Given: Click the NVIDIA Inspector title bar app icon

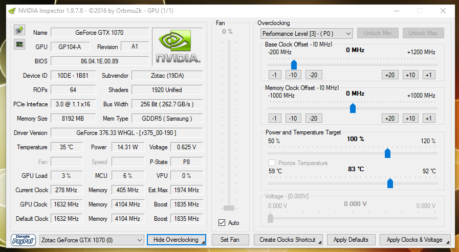Looking at the screenshot, I should pyautogui.click(x=12, y=11).
